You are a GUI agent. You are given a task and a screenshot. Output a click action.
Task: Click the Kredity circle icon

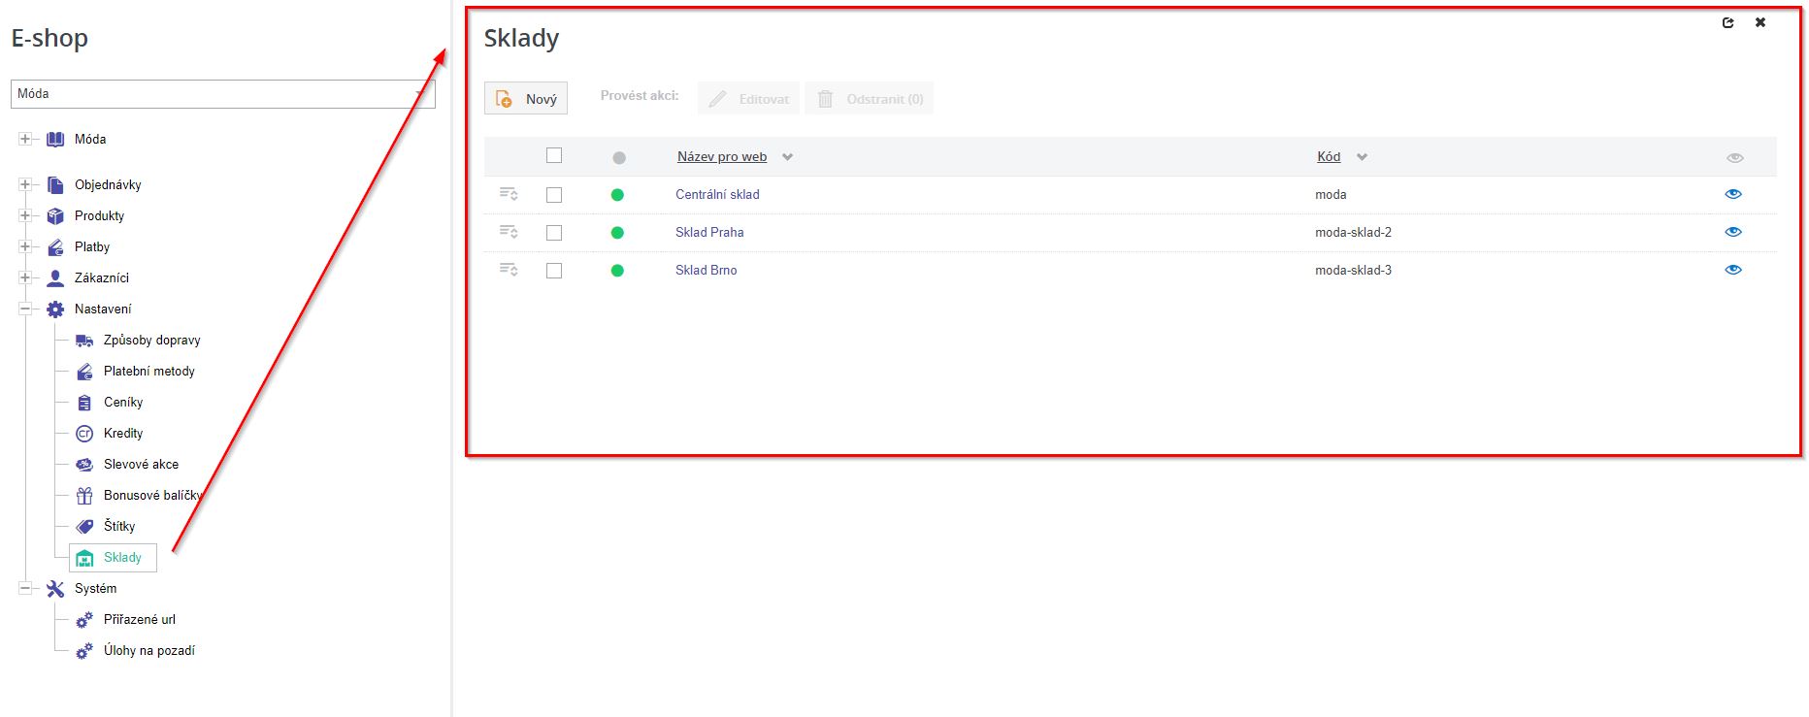tap(84, 434)
